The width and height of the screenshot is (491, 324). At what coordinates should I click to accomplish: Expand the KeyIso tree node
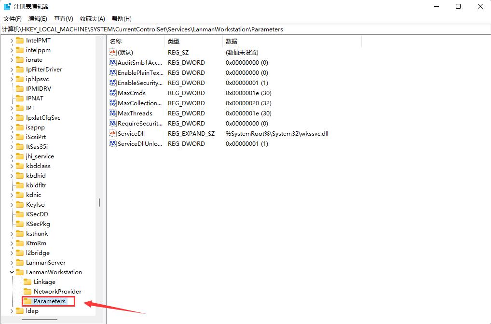click(12, 204)
